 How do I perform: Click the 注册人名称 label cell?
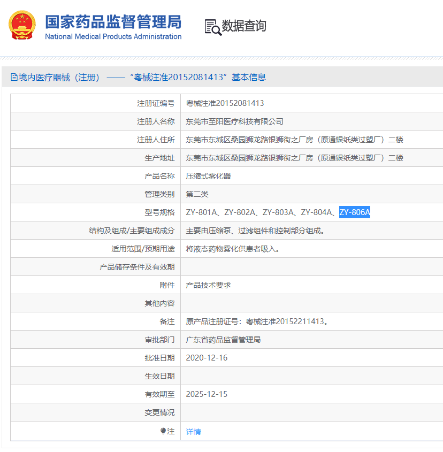(x=95, y=121)
